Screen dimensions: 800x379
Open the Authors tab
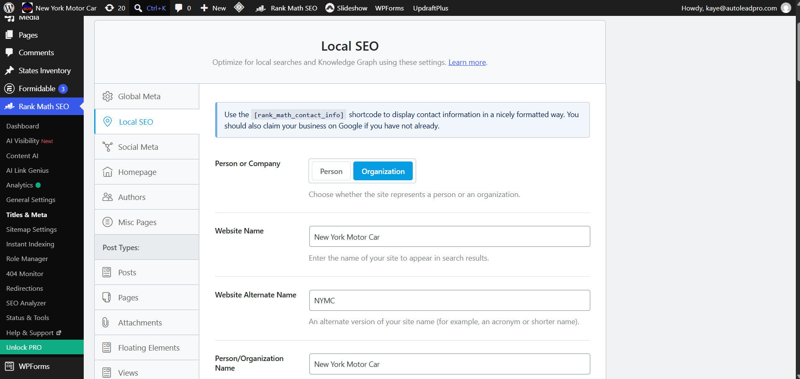pyautogui.click(x=147, y=197)
